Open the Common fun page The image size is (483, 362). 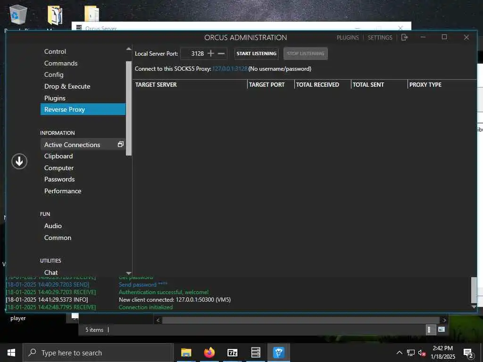[58, 238]
